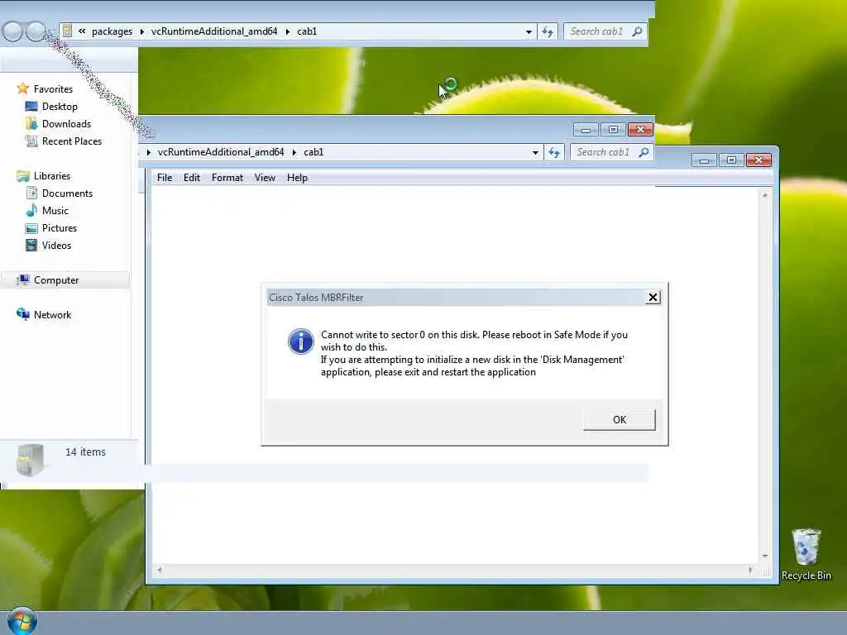Click the Music note icon
847x635 pixels.
tap(31, 210)
